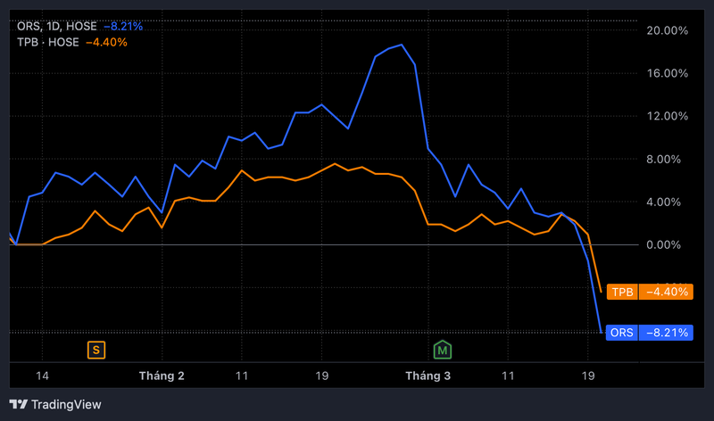Click the orange TPB price tag
Screen dimensions: 714x421
622,292
